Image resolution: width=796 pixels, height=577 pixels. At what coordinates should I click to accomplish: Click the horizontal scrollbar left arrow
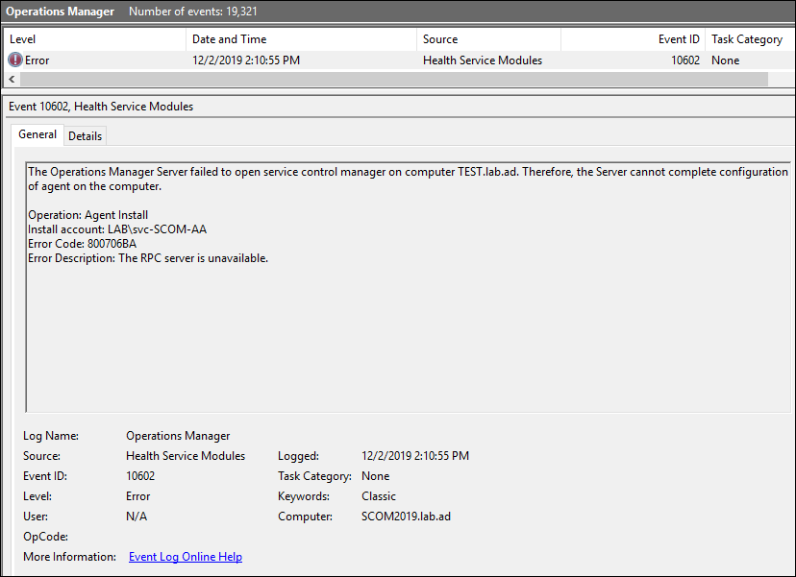12,79
